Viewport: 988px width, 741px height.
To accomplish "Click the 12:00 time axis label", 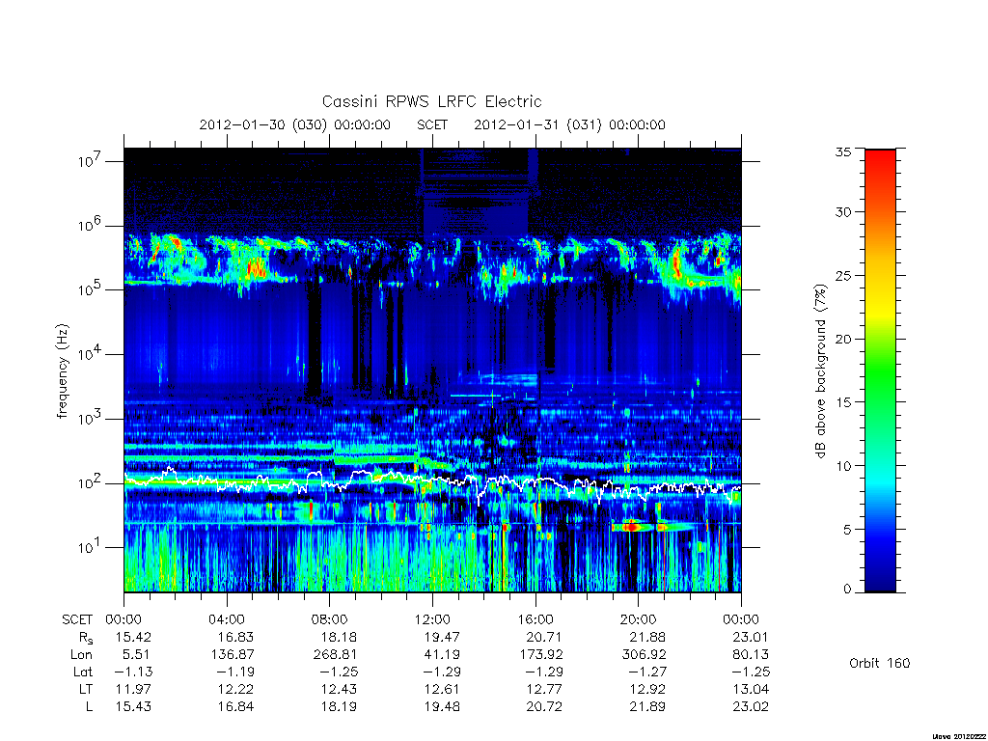I will click(432, 619).
